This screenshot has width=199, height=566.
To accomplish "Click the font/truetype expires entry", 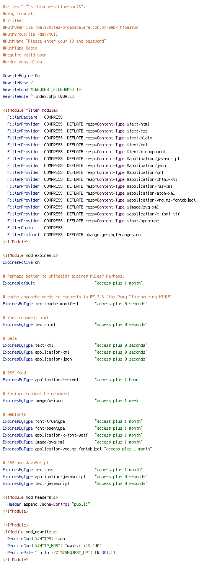I will (73, 421).
